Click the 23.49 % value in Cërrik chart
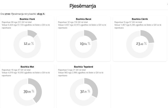 141,43
